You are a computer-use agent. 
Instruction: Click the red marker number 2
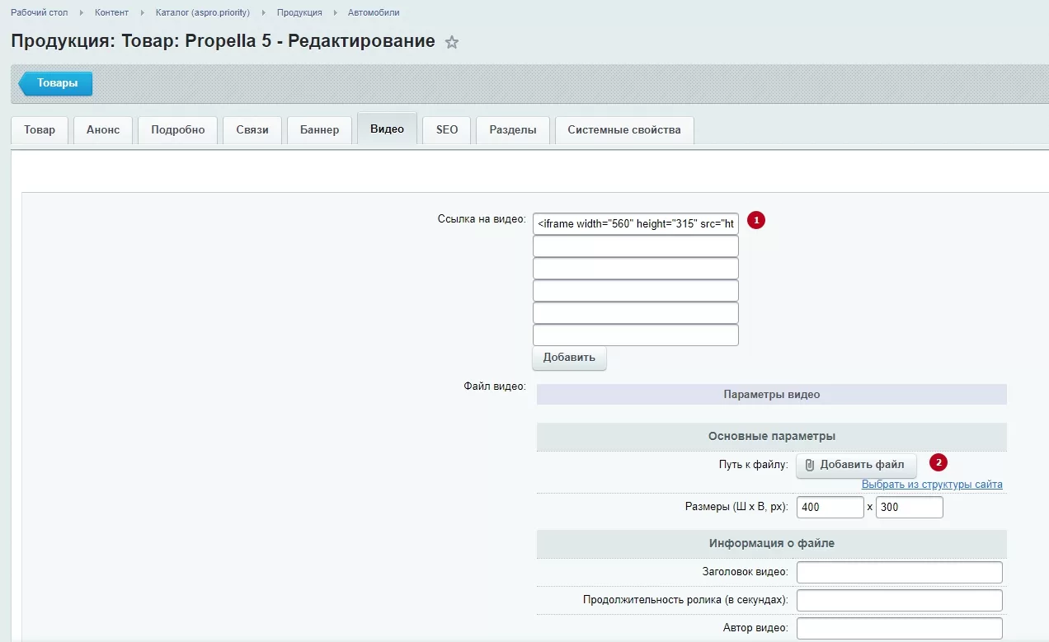point(938,462)
